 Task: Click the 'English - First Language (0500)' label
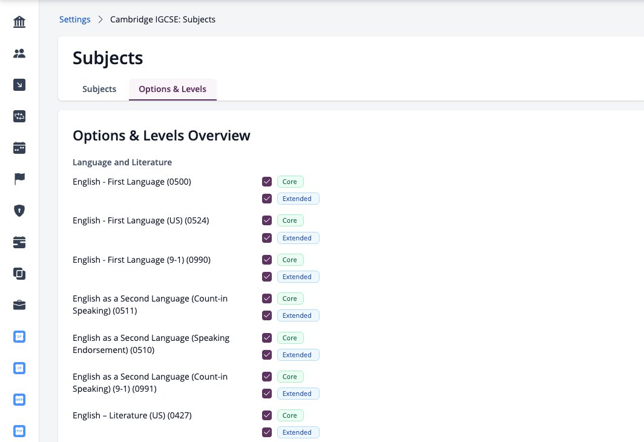pyautogui.click(x=132, y=182)
